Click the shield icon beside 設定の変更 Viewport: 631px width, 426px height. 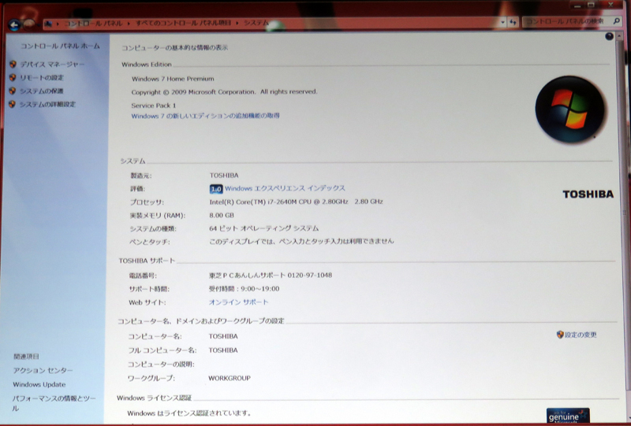(560, 335)
